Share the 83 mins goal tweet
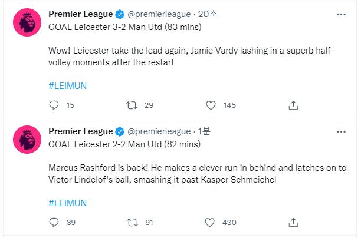361x238 pixels. click(293, 105)
